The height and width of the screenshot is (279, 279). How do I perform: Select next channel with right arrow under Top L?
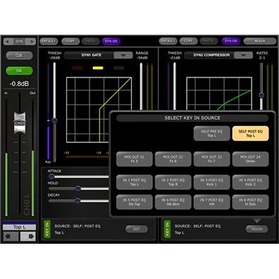tap(28, 236)
